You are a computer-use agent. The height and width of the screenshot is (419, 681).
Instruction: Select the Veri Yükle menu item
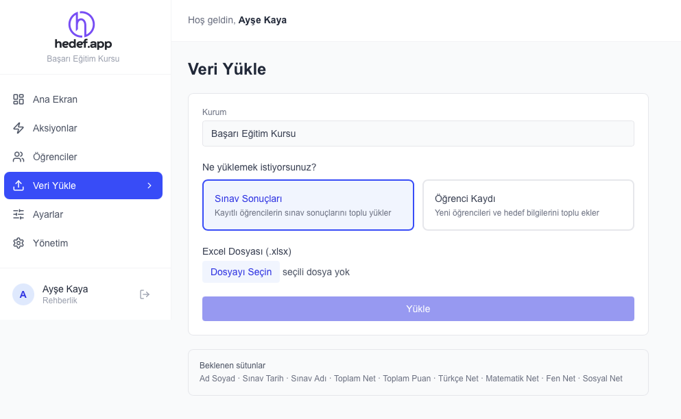click(x=84, y=186)
